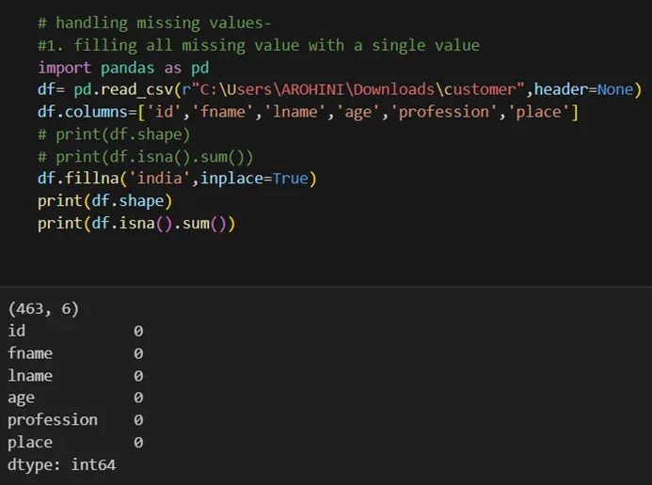Click the 'dtype: int64' output line

[x=61, y=464]
